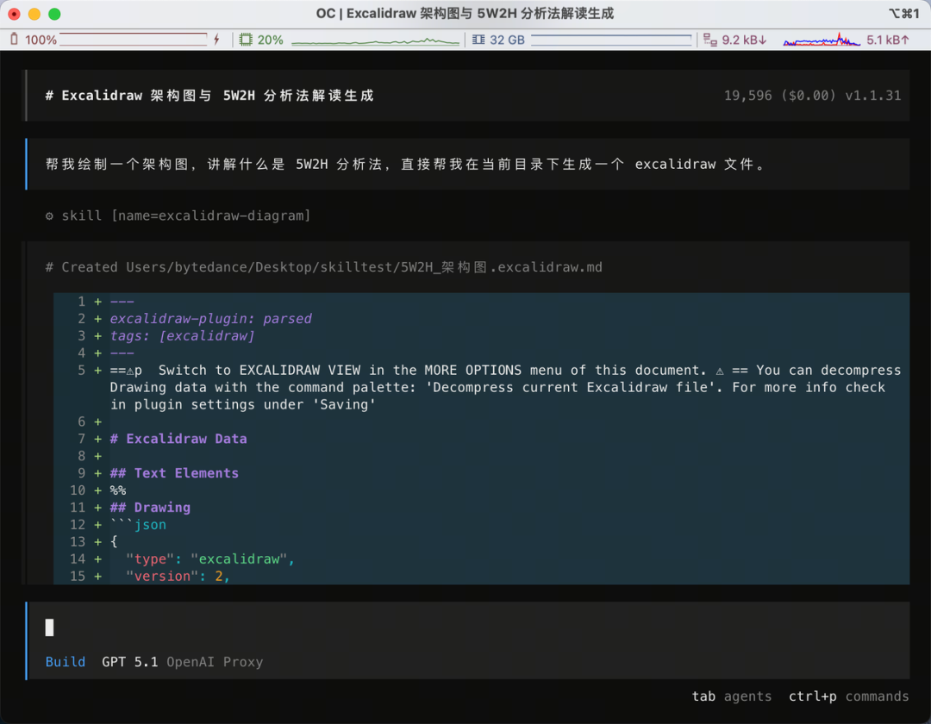Click the memory RAM icon

pos(478,40)
